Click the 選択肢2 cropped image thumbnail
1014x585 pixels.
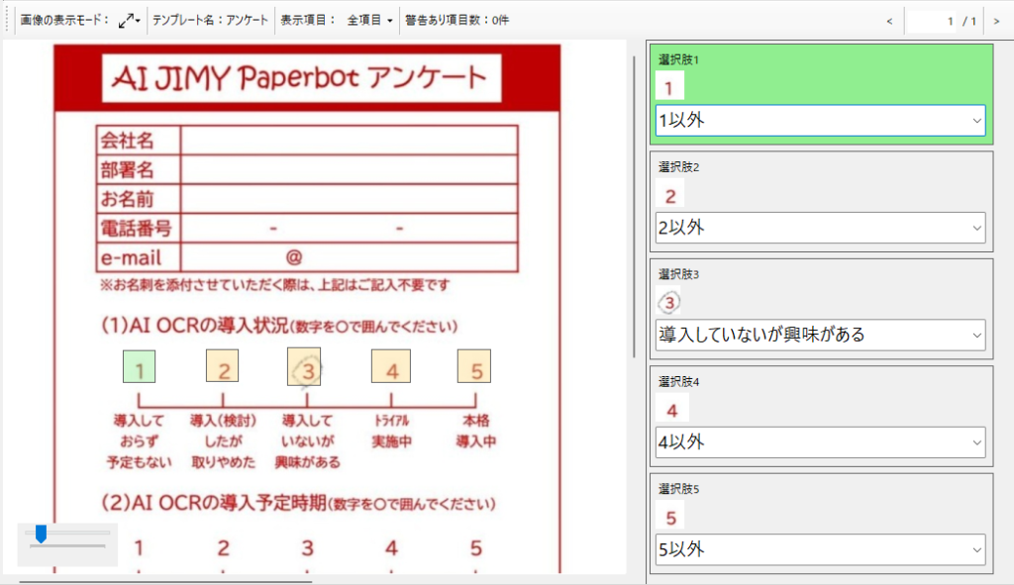pos(670,194)
